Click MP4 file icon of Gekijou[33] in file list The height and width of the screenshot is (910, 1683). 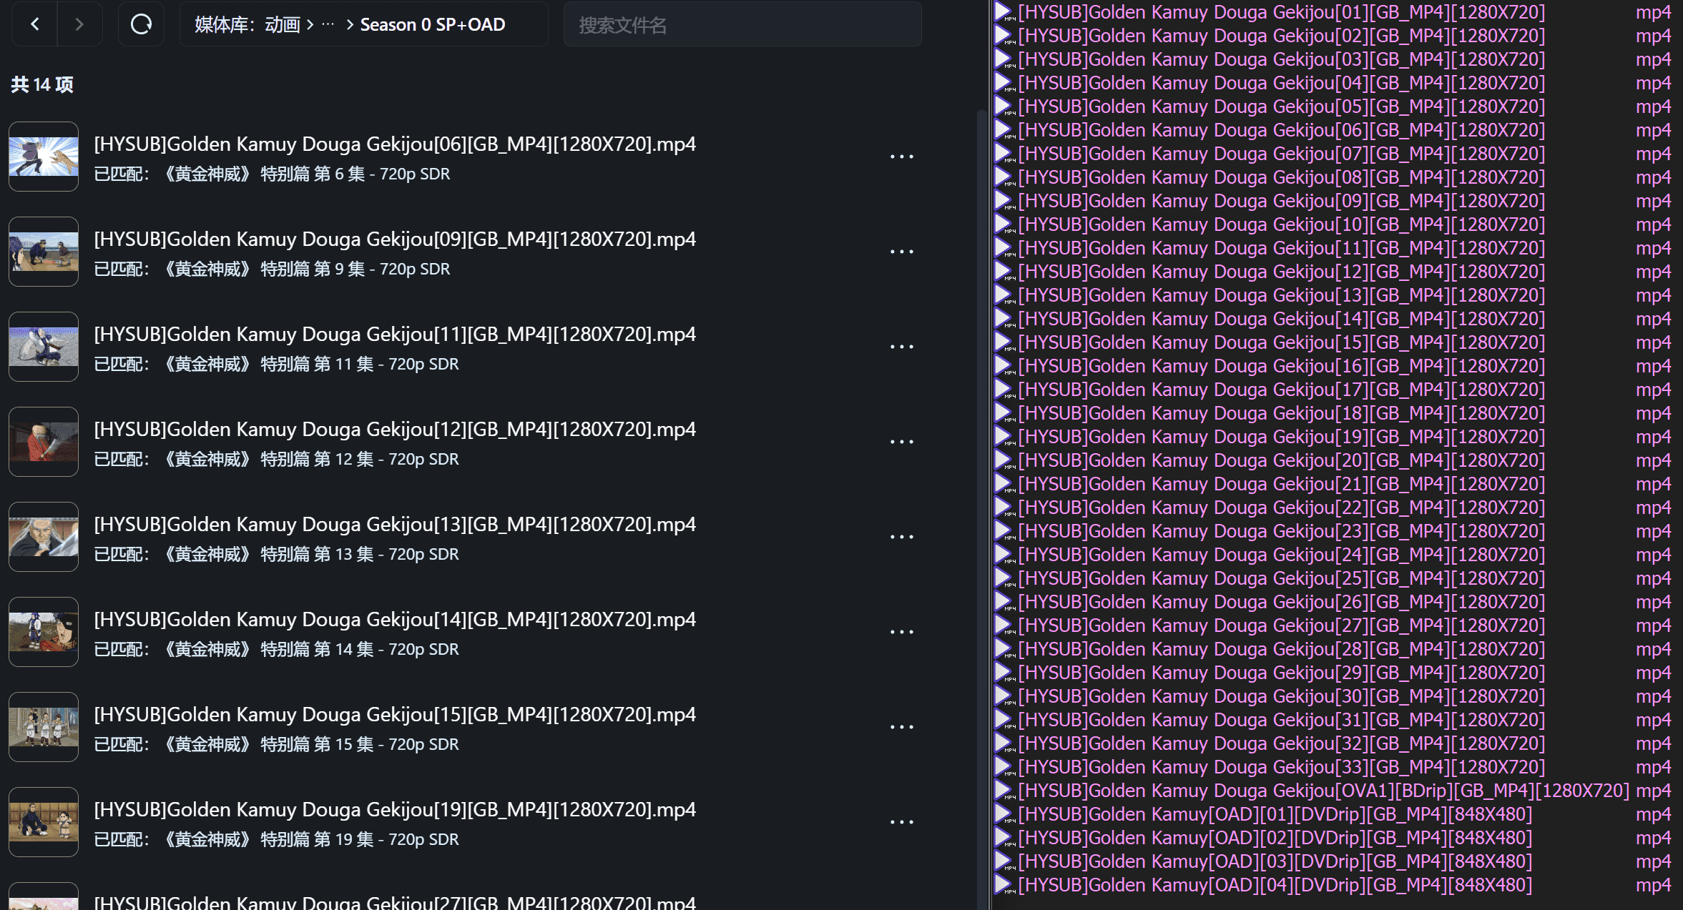coord(1004,768)
